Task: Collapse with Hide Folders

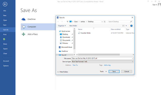Action: (x=63, y=72)
